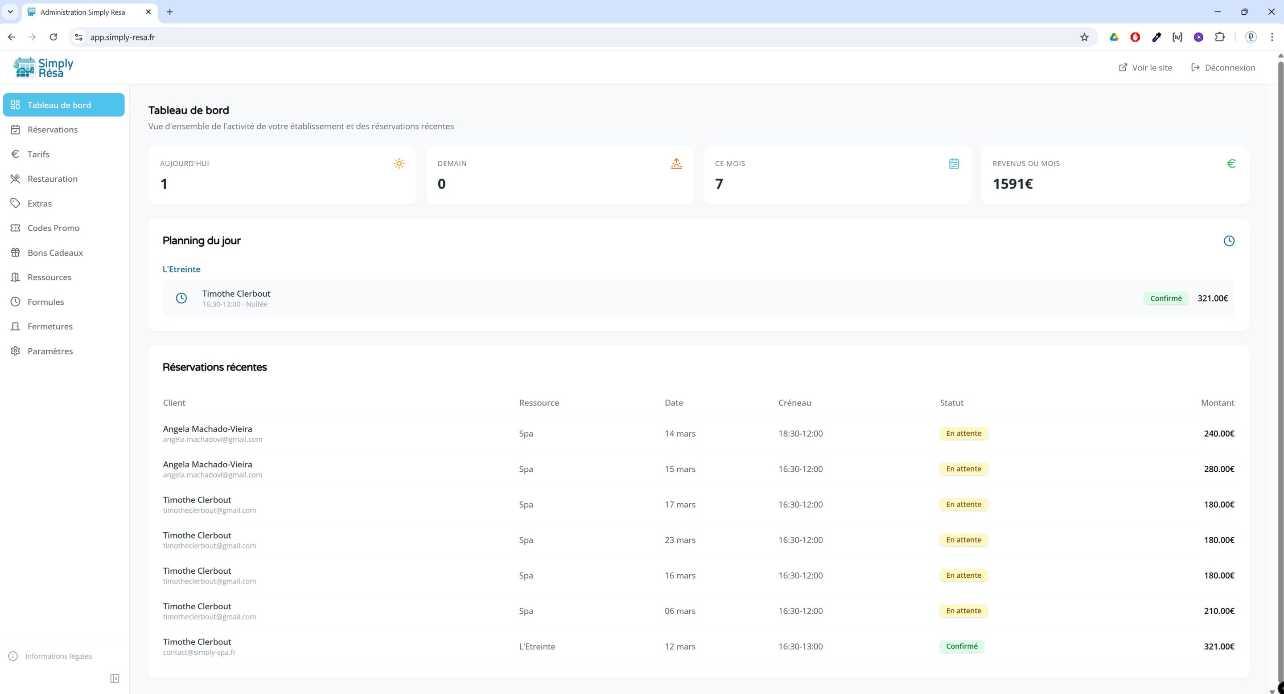Click the euro icon in Revenus du mois
1284x694 pixels.
1230,163
